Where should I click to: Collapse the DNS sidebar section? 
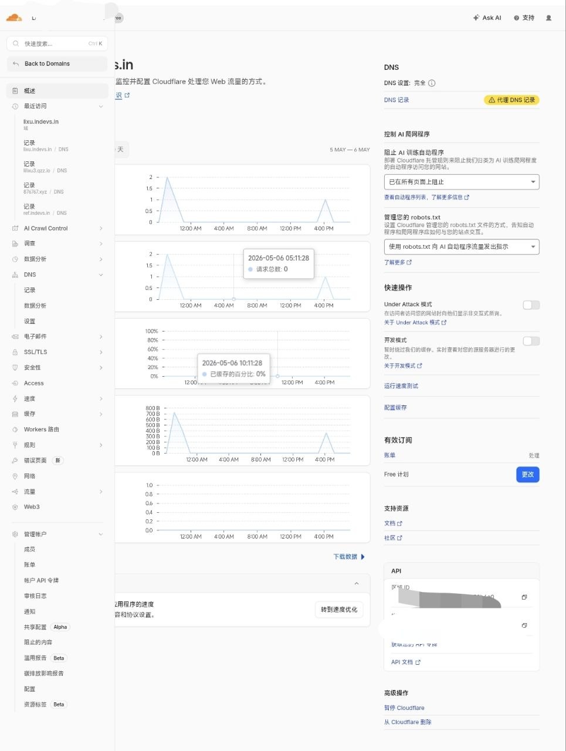101,275
